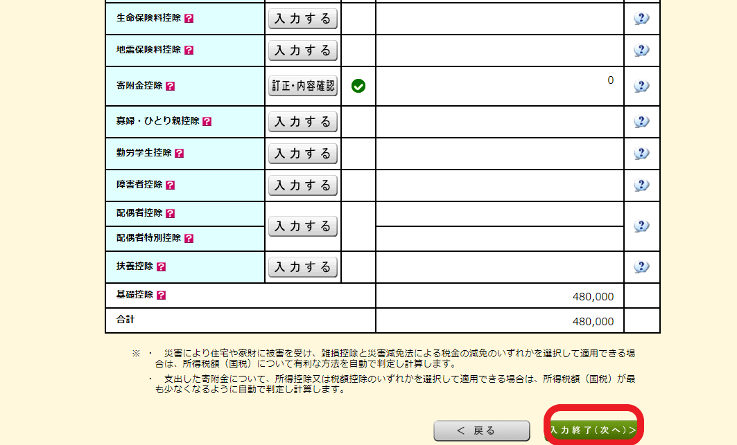Click 寄附金控除 amount value 0
This screenshot has height=445, width=737.
point(610,80)
